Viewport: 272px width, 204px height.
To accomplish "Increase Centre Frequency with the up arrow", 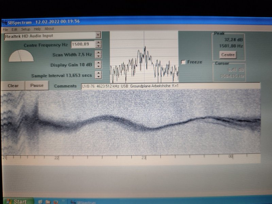I will point(98,43).
